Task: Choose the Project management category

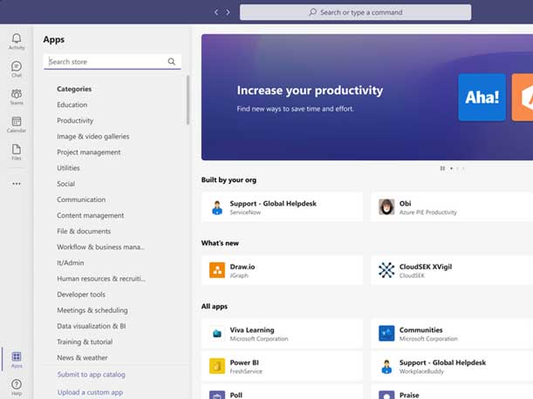Action: 88,152
